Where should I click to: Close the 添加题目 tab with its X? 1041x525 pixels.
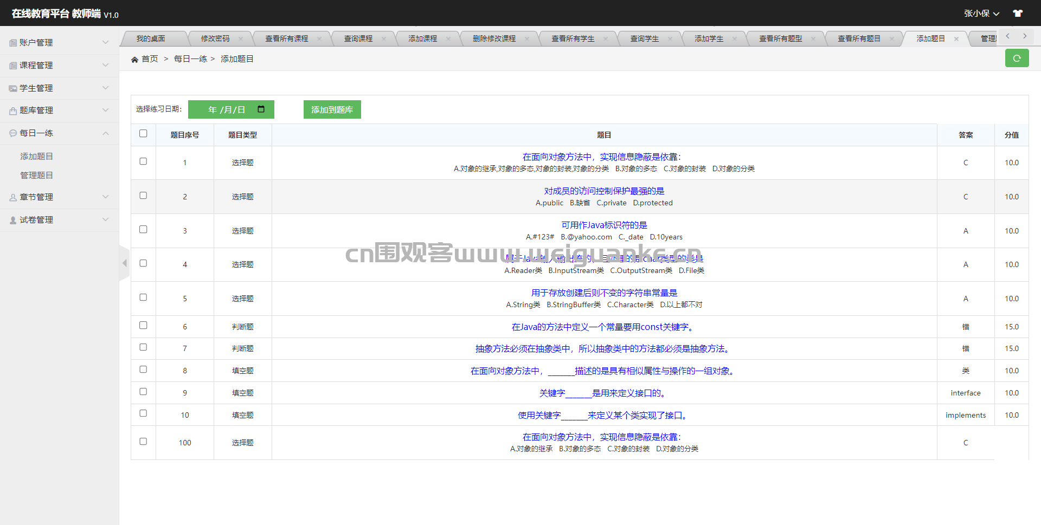[956, 39]
